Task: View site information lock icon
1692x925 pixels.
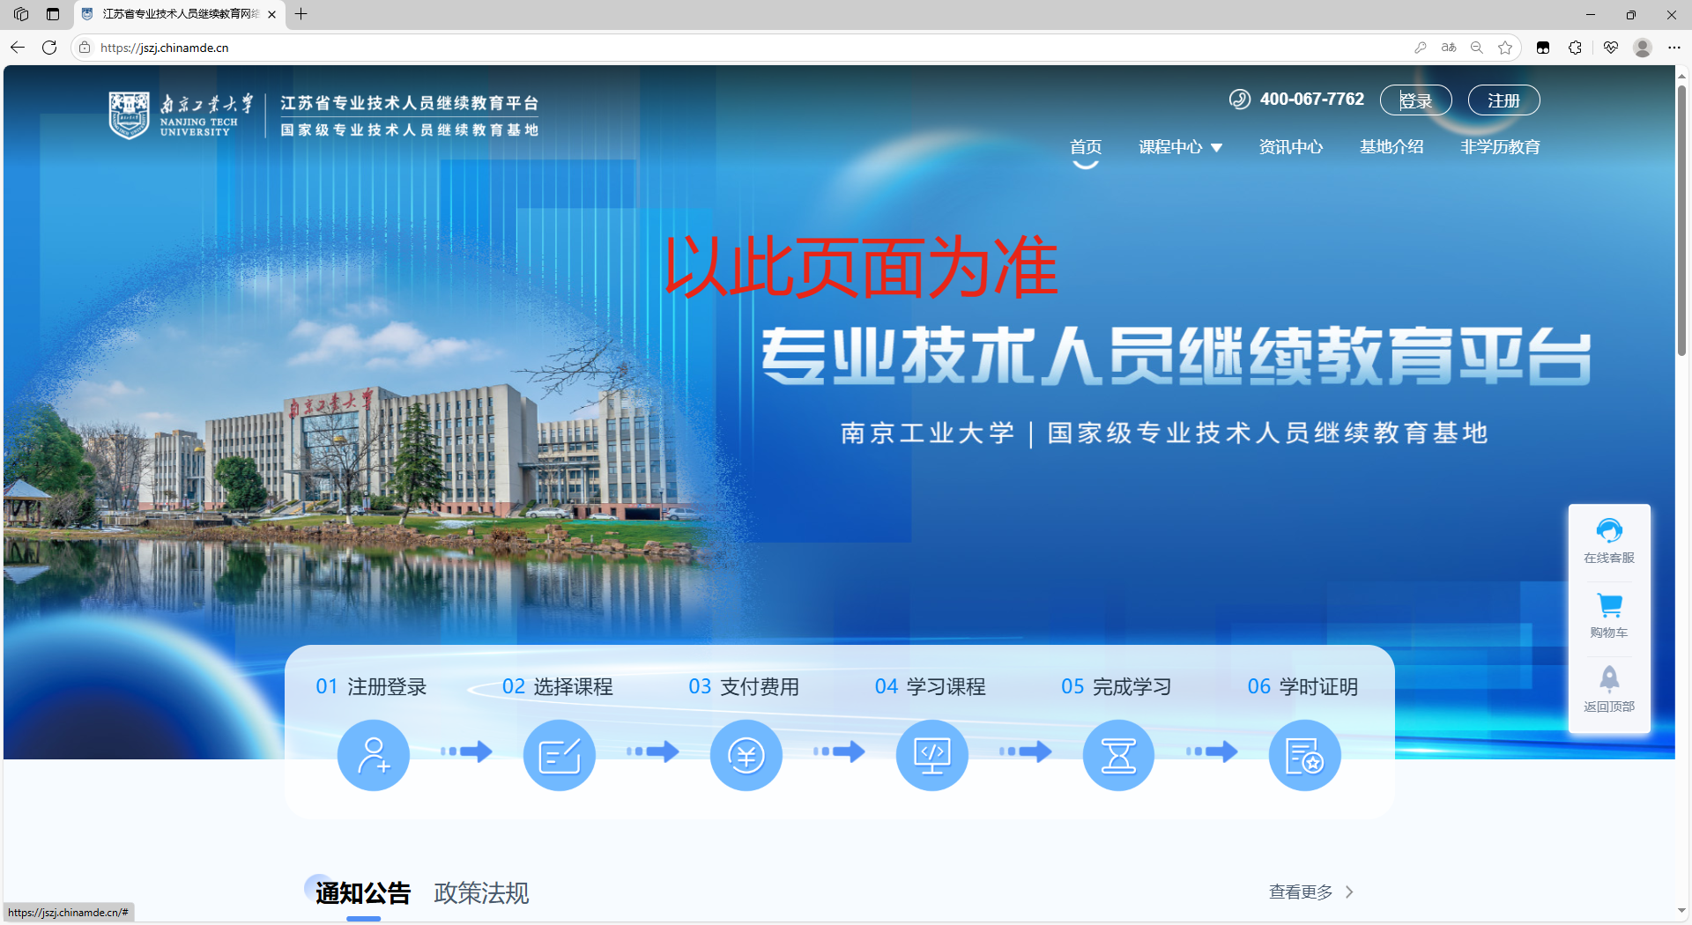Action: (x=85, y=48)
